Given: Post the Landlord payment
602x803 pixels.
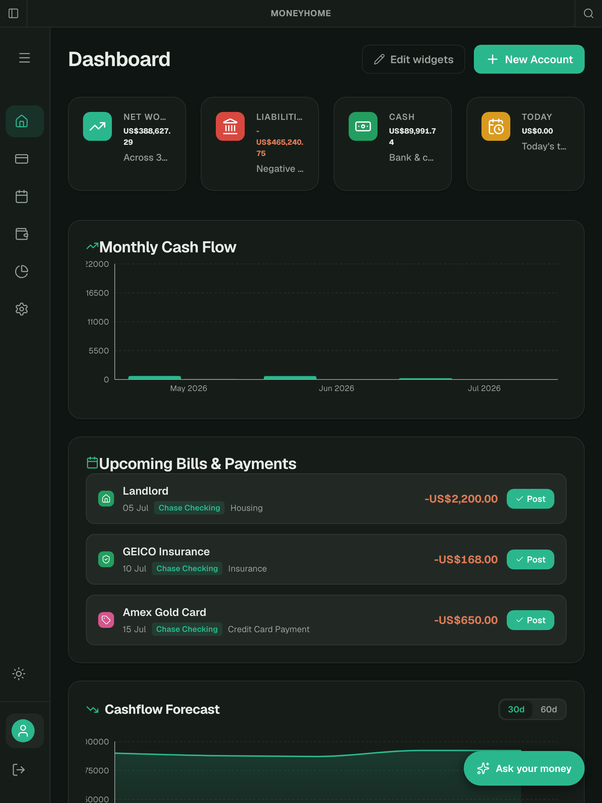Looking at the screenshot, I should pyautogui.click(x=530, y=499).
